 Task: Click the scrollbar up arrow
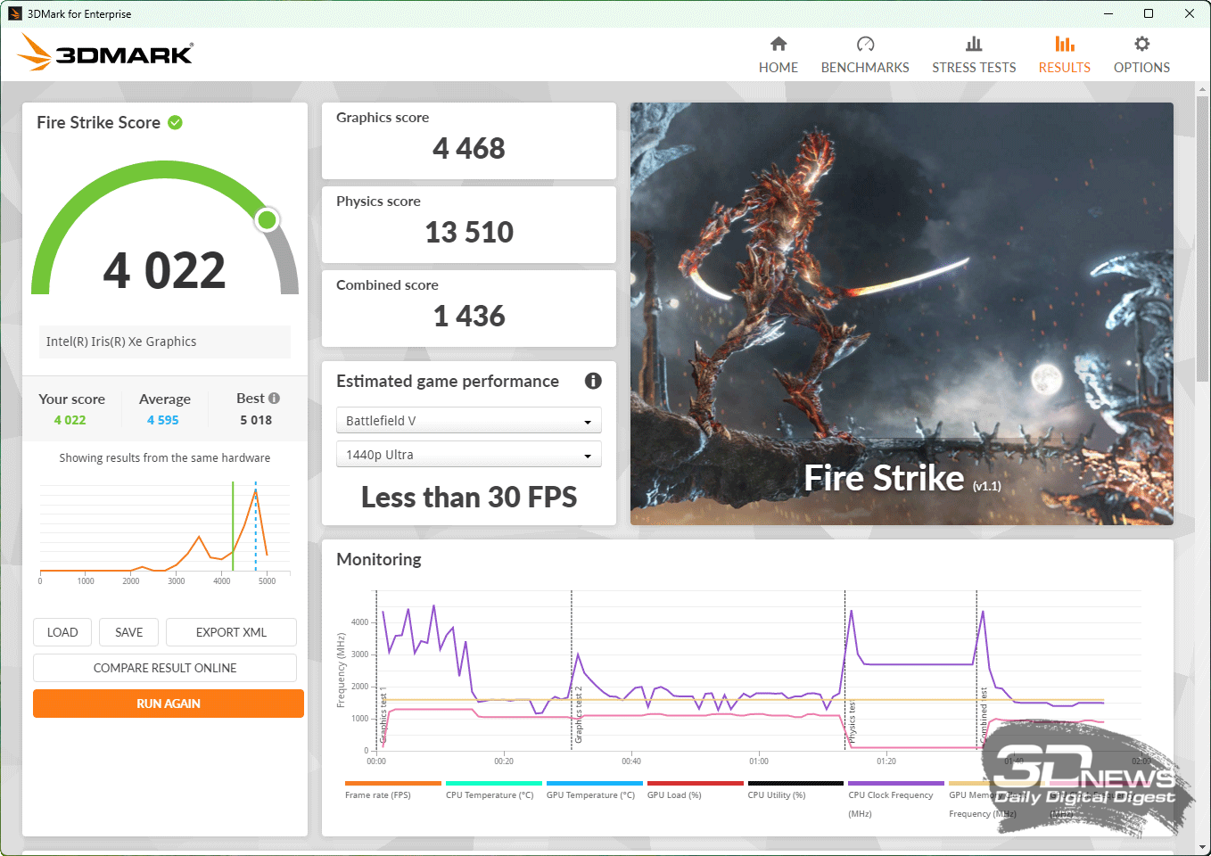click(x=1203, y=88)
